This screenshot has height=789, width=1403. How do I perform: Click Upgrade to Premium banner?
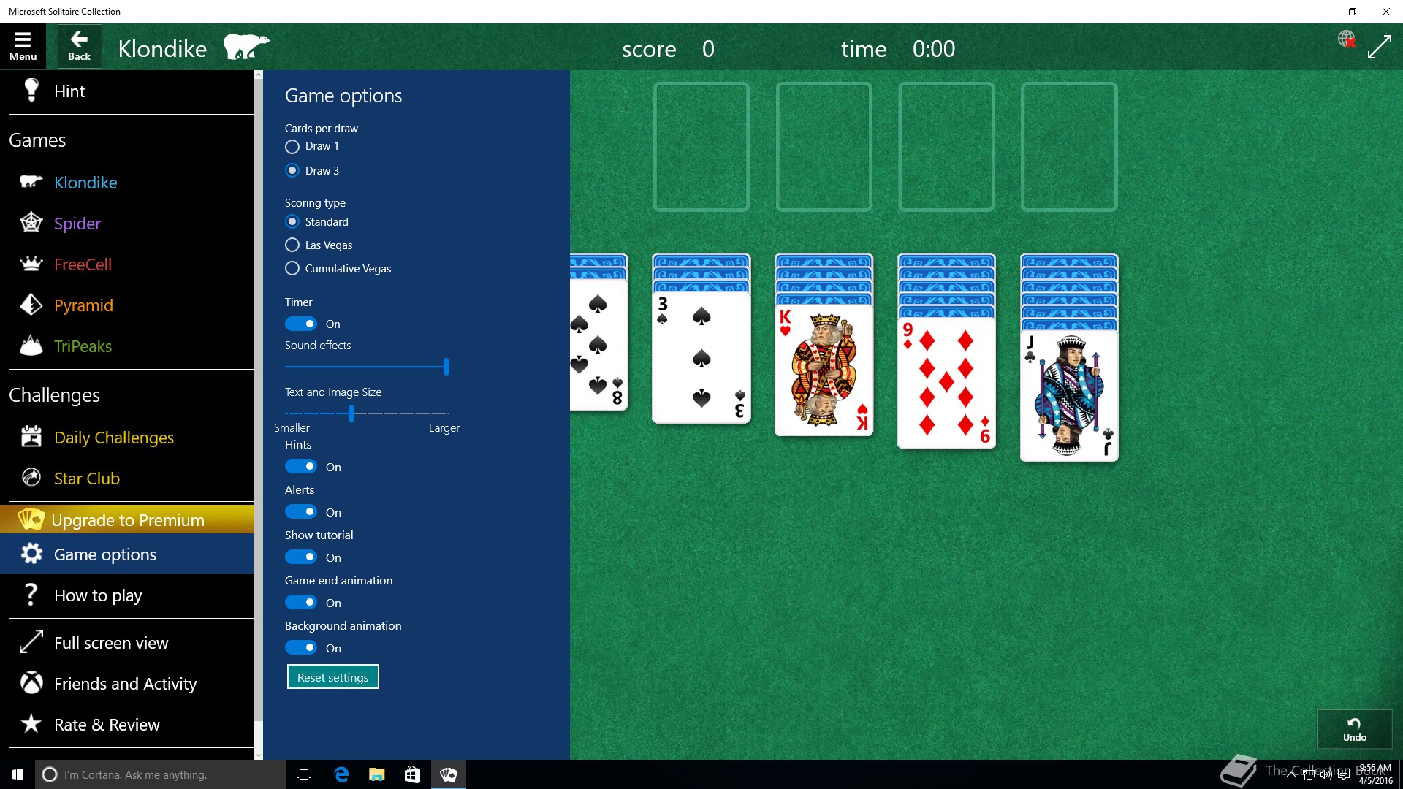coord(127,519)
